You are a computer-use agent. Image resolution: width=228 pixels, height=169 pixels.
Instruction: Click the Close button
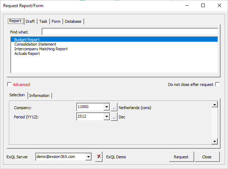click(x=207, y=157)
